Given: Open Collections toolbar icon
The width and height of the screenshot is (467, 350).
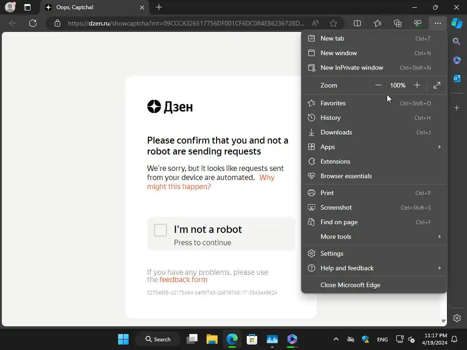Looking at the screenshot, I should point(398,23).
